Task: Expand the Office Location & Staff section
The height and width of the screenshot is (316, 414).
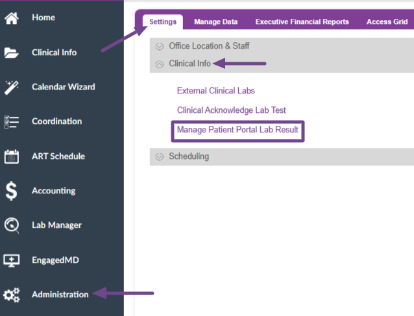Action: 160,46
